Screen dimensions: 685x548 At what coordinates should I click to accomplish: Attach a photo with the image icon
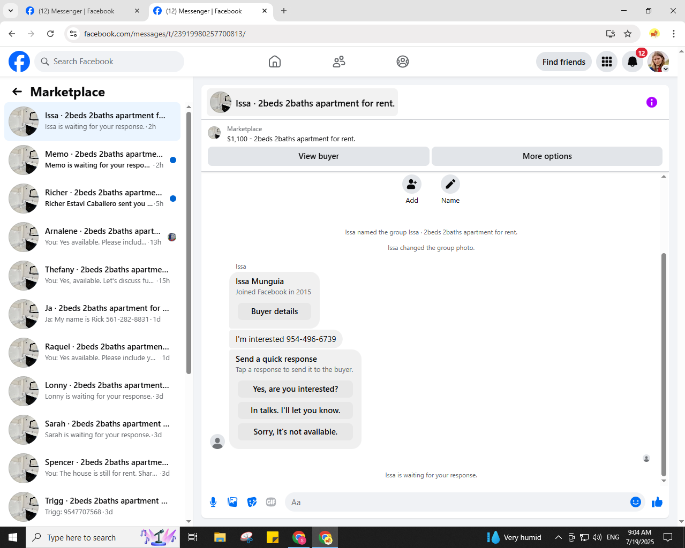click(x=232, y=502)
